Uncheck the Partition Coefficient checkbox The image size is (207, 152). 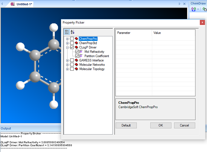tap(77, 56)
